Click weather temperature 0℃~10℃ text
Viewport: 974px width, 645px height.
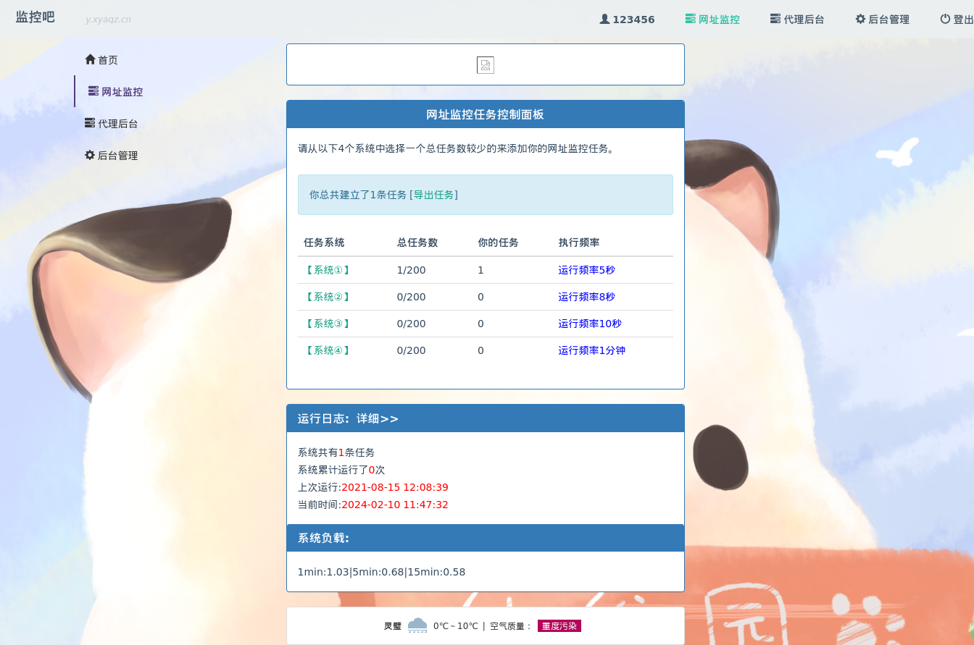coord(456,626)
